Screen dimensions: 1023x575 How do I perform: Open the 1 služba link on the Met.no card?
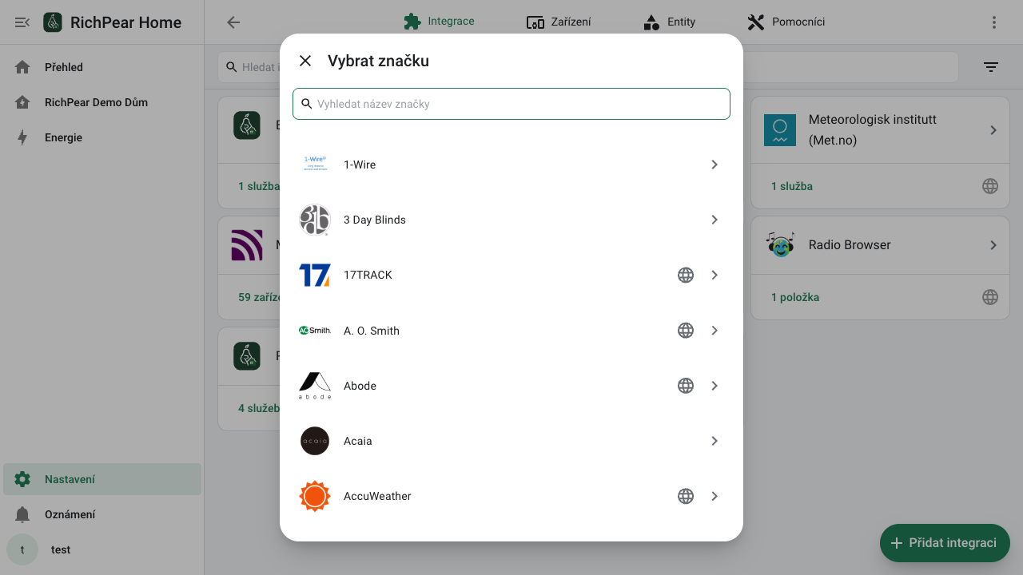point(792,186)
